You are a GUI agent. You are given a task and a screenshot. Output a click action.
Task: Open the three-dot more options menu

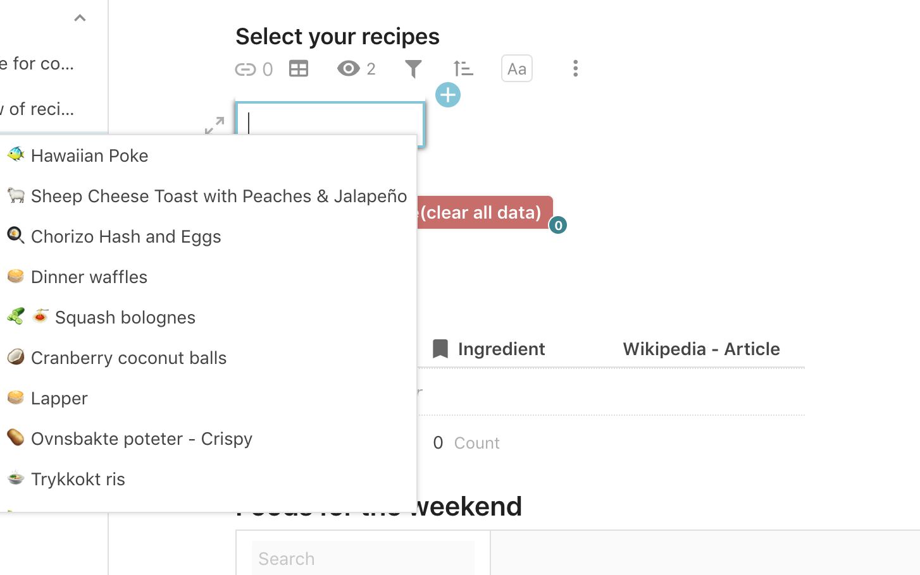575,68
